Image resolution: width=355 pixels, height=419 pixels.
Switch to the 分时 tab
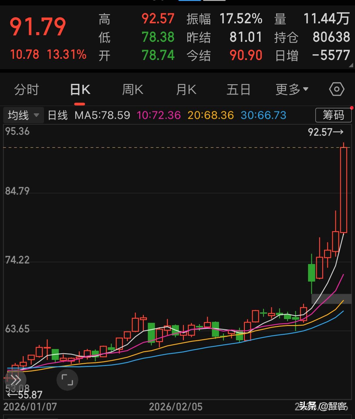pyautogui.click(x=26, y=89)
